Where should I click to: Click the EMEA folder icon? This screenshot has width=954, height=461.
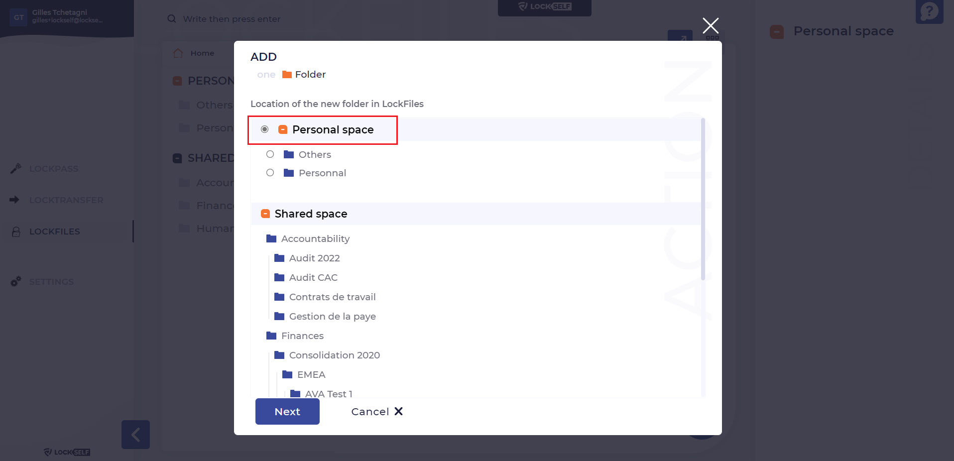[x=287, y=374]
